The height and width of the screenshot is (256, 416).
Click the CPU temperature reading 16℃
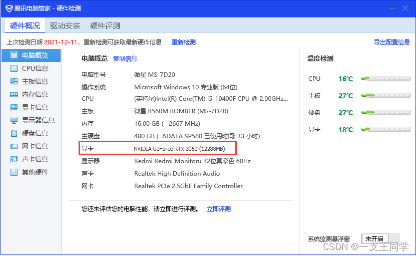(346, 79)
